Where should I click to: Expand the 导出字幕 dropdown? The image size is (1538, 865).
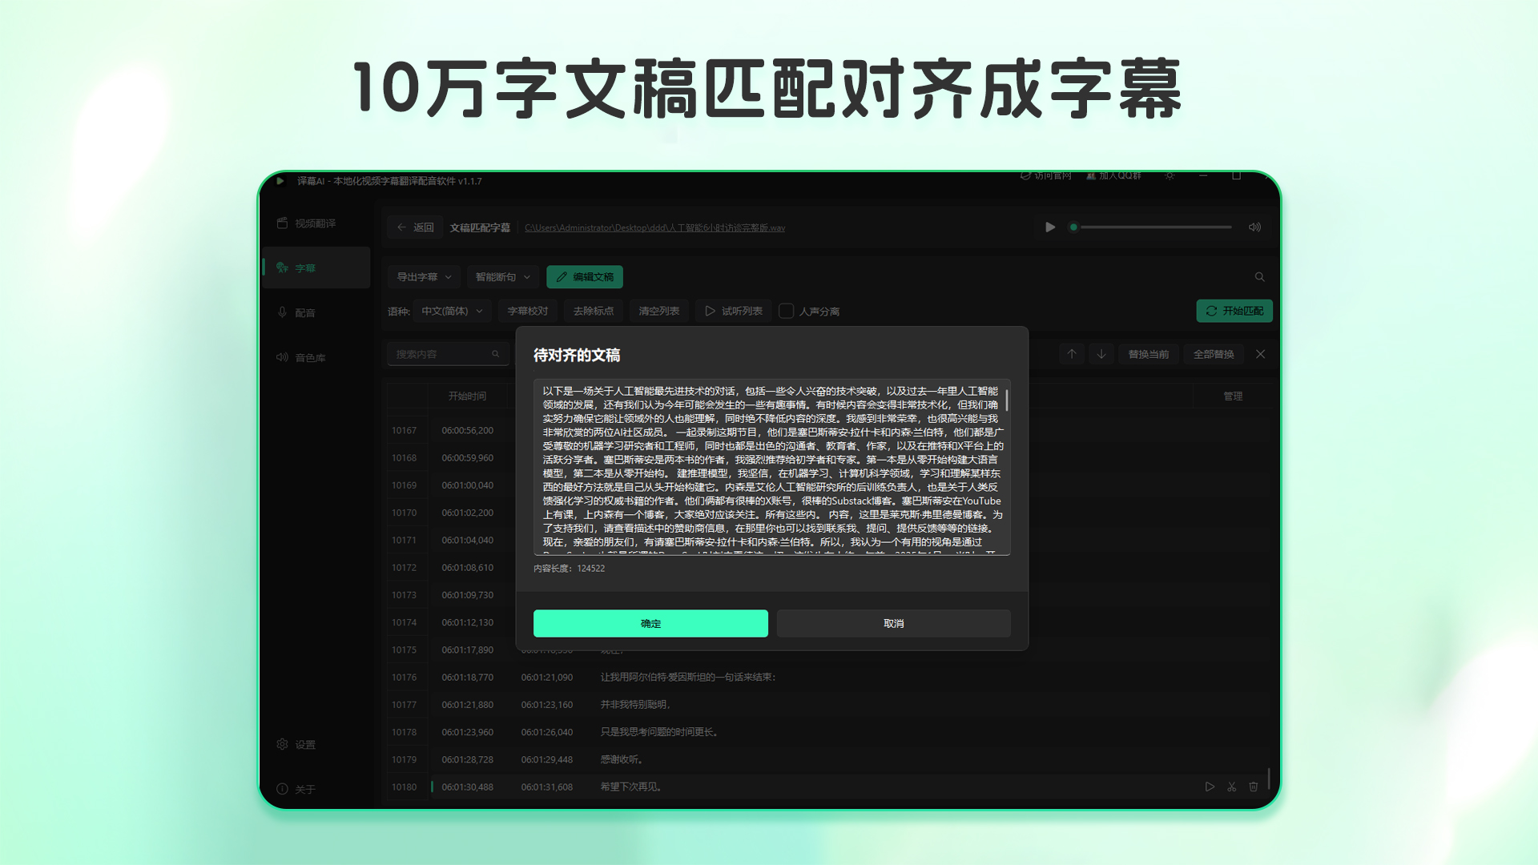pos(425,277)
